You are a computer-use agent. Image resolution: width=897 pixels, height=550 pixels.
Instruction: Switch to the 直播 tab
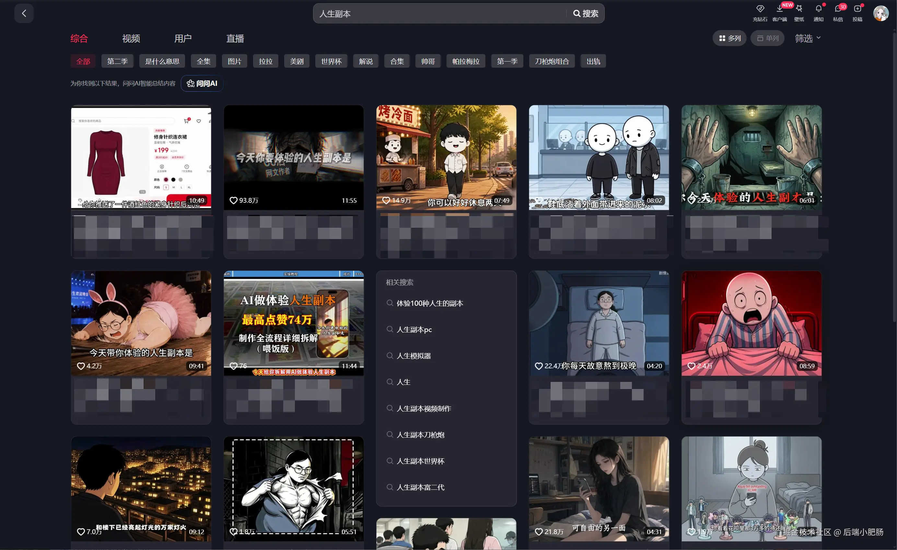[235, 38]
